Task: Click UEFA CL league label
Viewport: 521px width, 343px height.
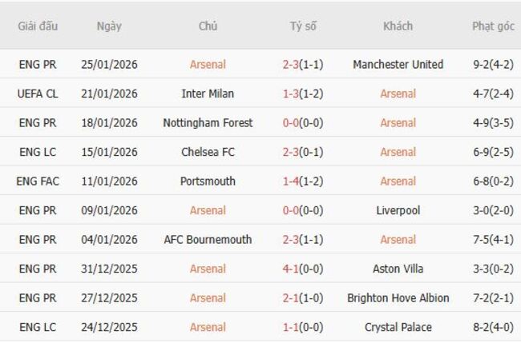Action: [38, 94]
